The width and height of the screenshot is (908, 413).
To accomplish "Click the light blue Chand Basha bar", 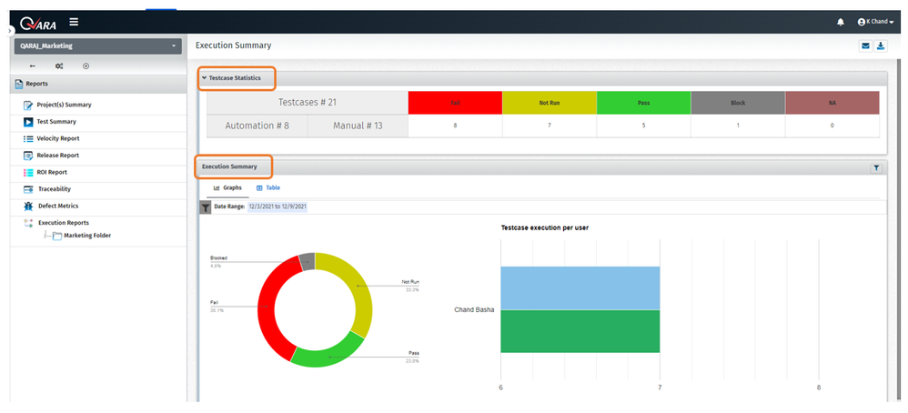I will [x=580, y=287].
